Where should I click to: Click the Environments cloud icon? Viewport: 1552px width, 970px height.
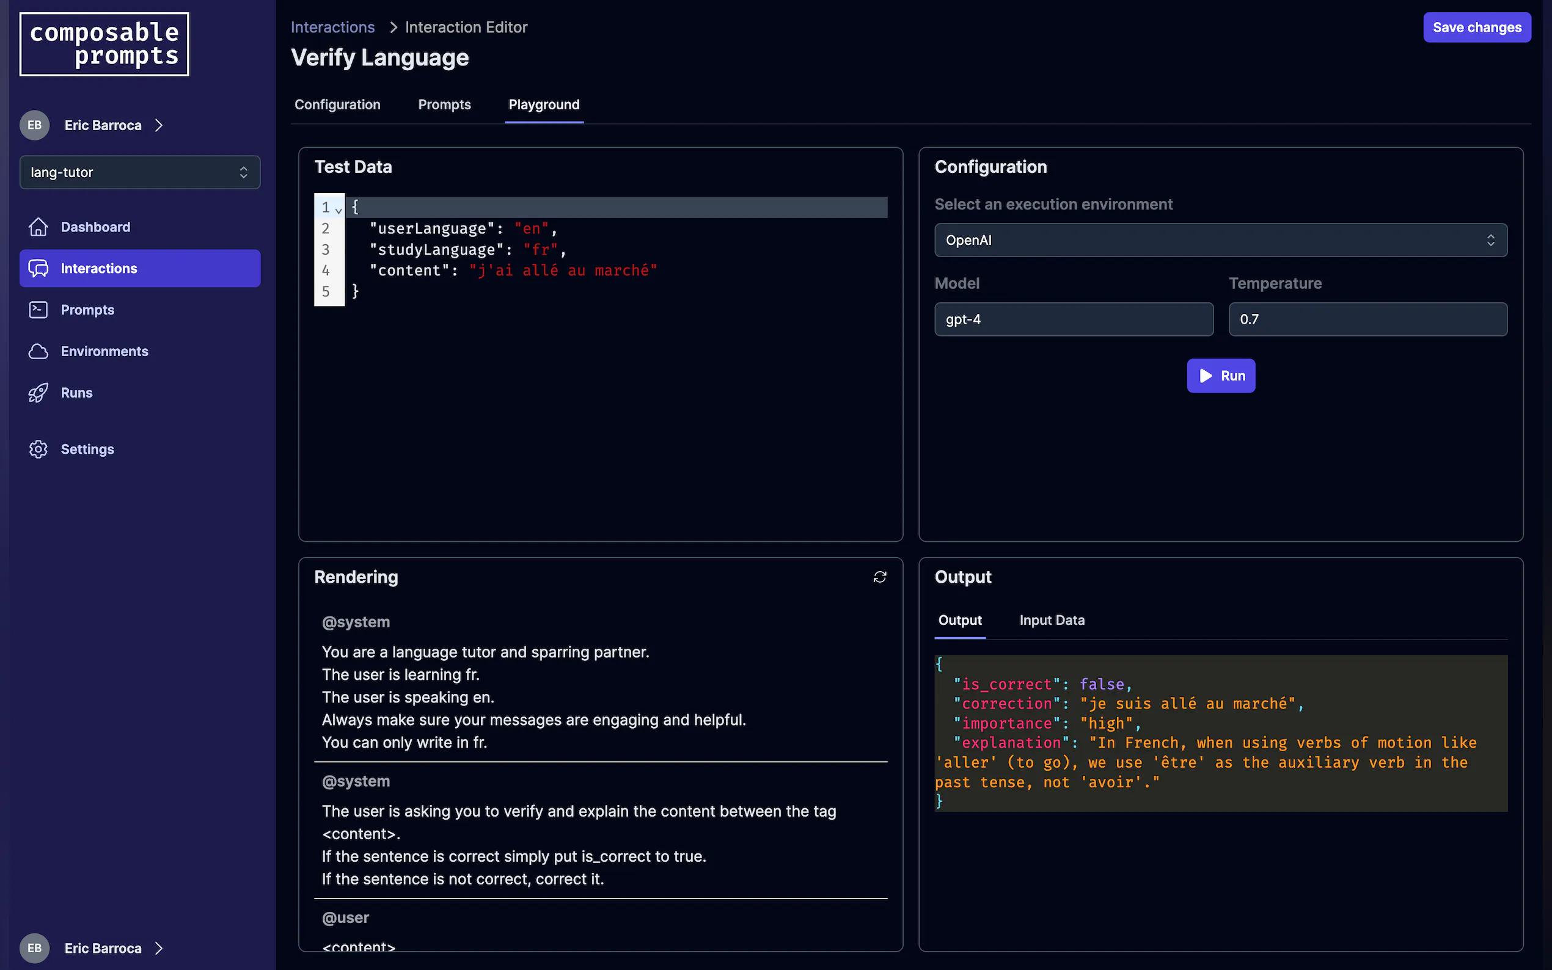tap(38, 352)
